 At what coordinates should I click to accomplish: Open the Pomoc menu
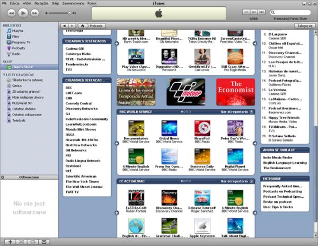pos(92,3)
